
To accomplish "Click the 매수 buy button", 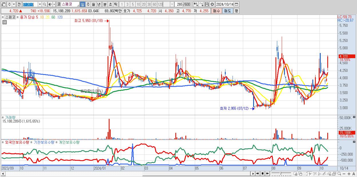I will 216,11.
